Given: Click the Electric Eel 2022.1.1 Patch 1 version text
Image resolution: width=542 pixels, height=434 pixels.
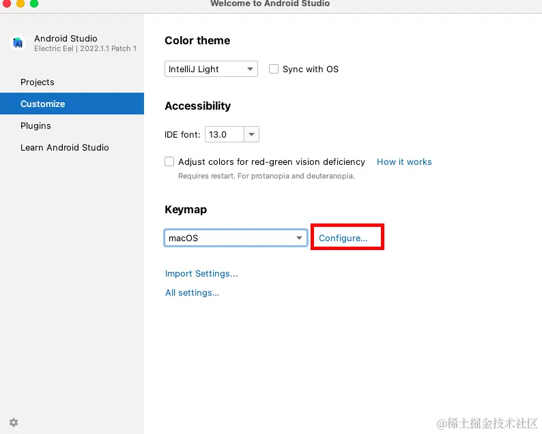Looking at the screenshot, I should (x=85, y=48).
